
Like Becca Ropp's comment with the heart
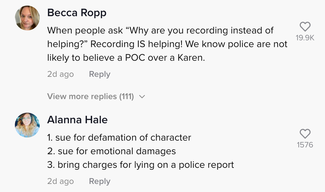coord(305,27)
